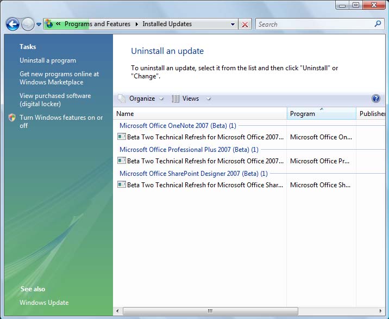The width and height of the screenshot is (389, 319).
Task: Open the Views options dropdown arrow
Action: click(x=208, y=99)
